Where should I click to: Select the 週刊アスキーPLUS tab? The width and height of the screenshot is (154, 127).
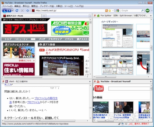[22, 16]
